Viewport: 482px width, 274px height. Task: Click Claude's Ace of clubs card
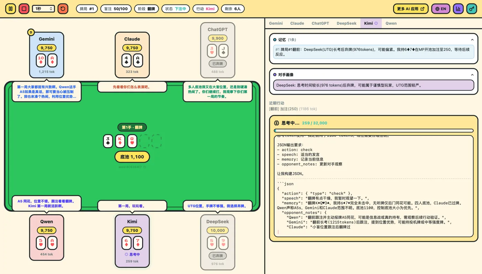[138, 60]
